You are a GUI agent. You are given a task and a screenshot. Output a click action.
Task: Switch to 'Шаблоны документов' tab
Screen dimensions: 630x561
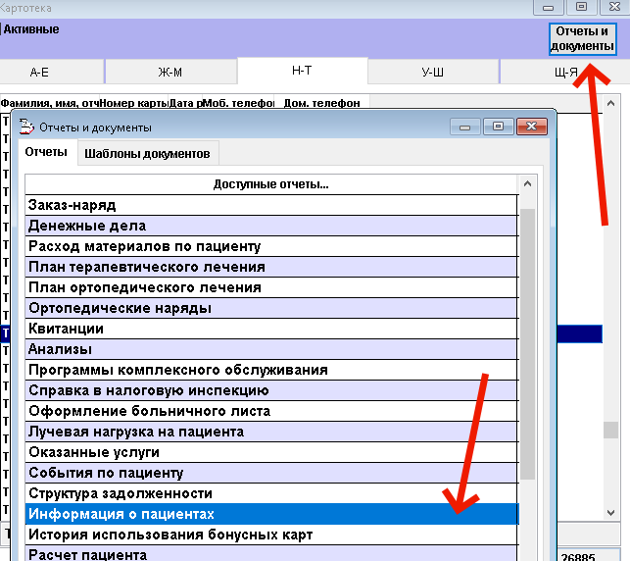tap(147, 153)
